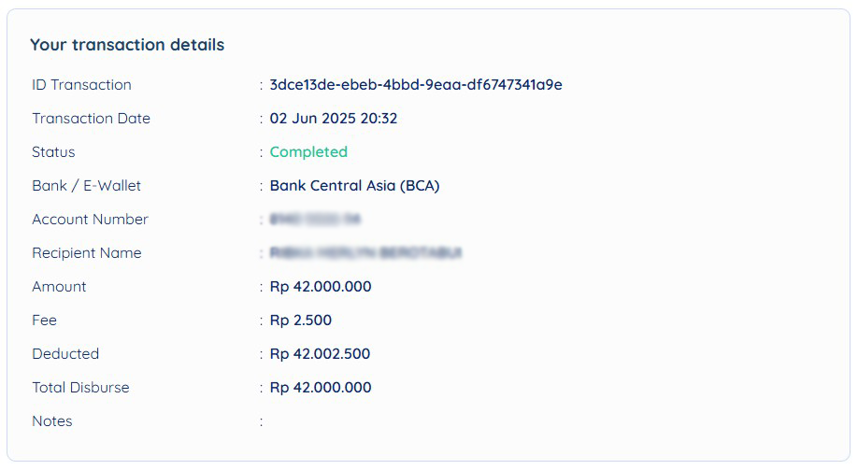Click the Transaction Date label
The width and height of the screenshot is (858, 470).
pyautogui.click(x=91, y=118)
